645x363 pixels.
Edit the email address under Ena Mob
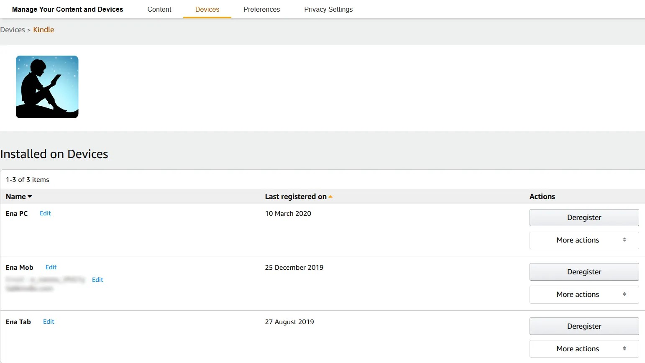pos(97,279)
